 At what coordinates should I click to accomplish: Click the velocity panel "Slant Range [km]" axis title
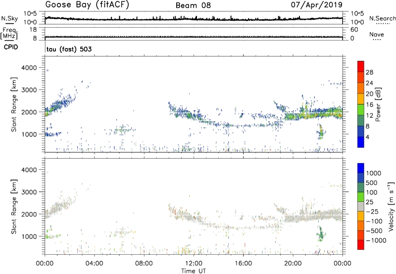tap(14, 207)
